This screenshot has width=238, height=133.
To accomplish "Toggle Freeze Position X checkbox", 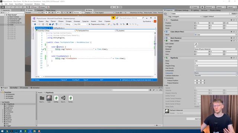I will [x=195, y=81].
